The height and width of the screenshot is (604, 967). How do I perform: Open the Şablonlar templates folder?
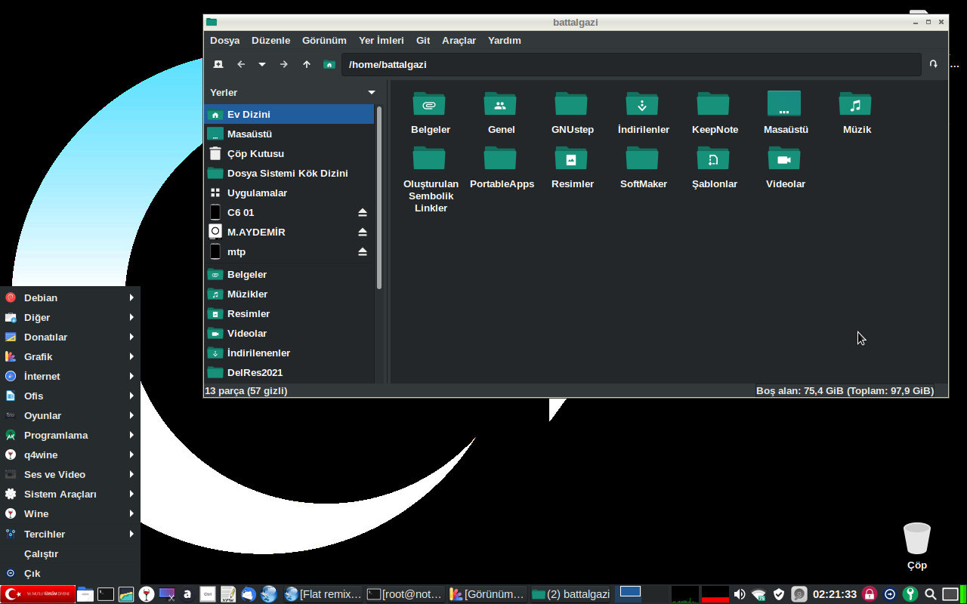click(713, 158)
